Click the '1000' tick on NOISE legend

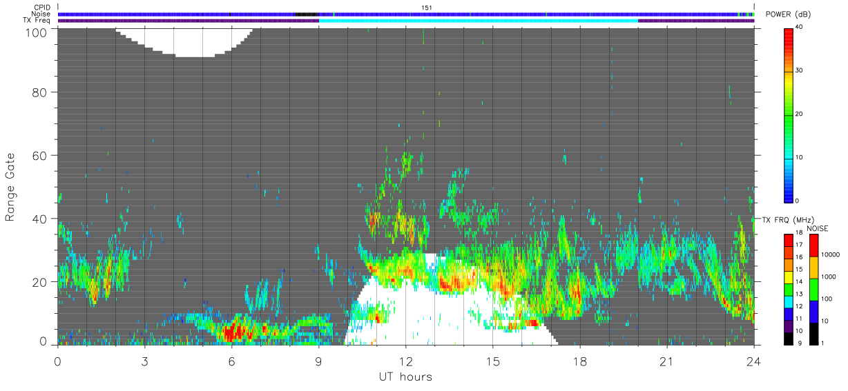tap(827, 277)
